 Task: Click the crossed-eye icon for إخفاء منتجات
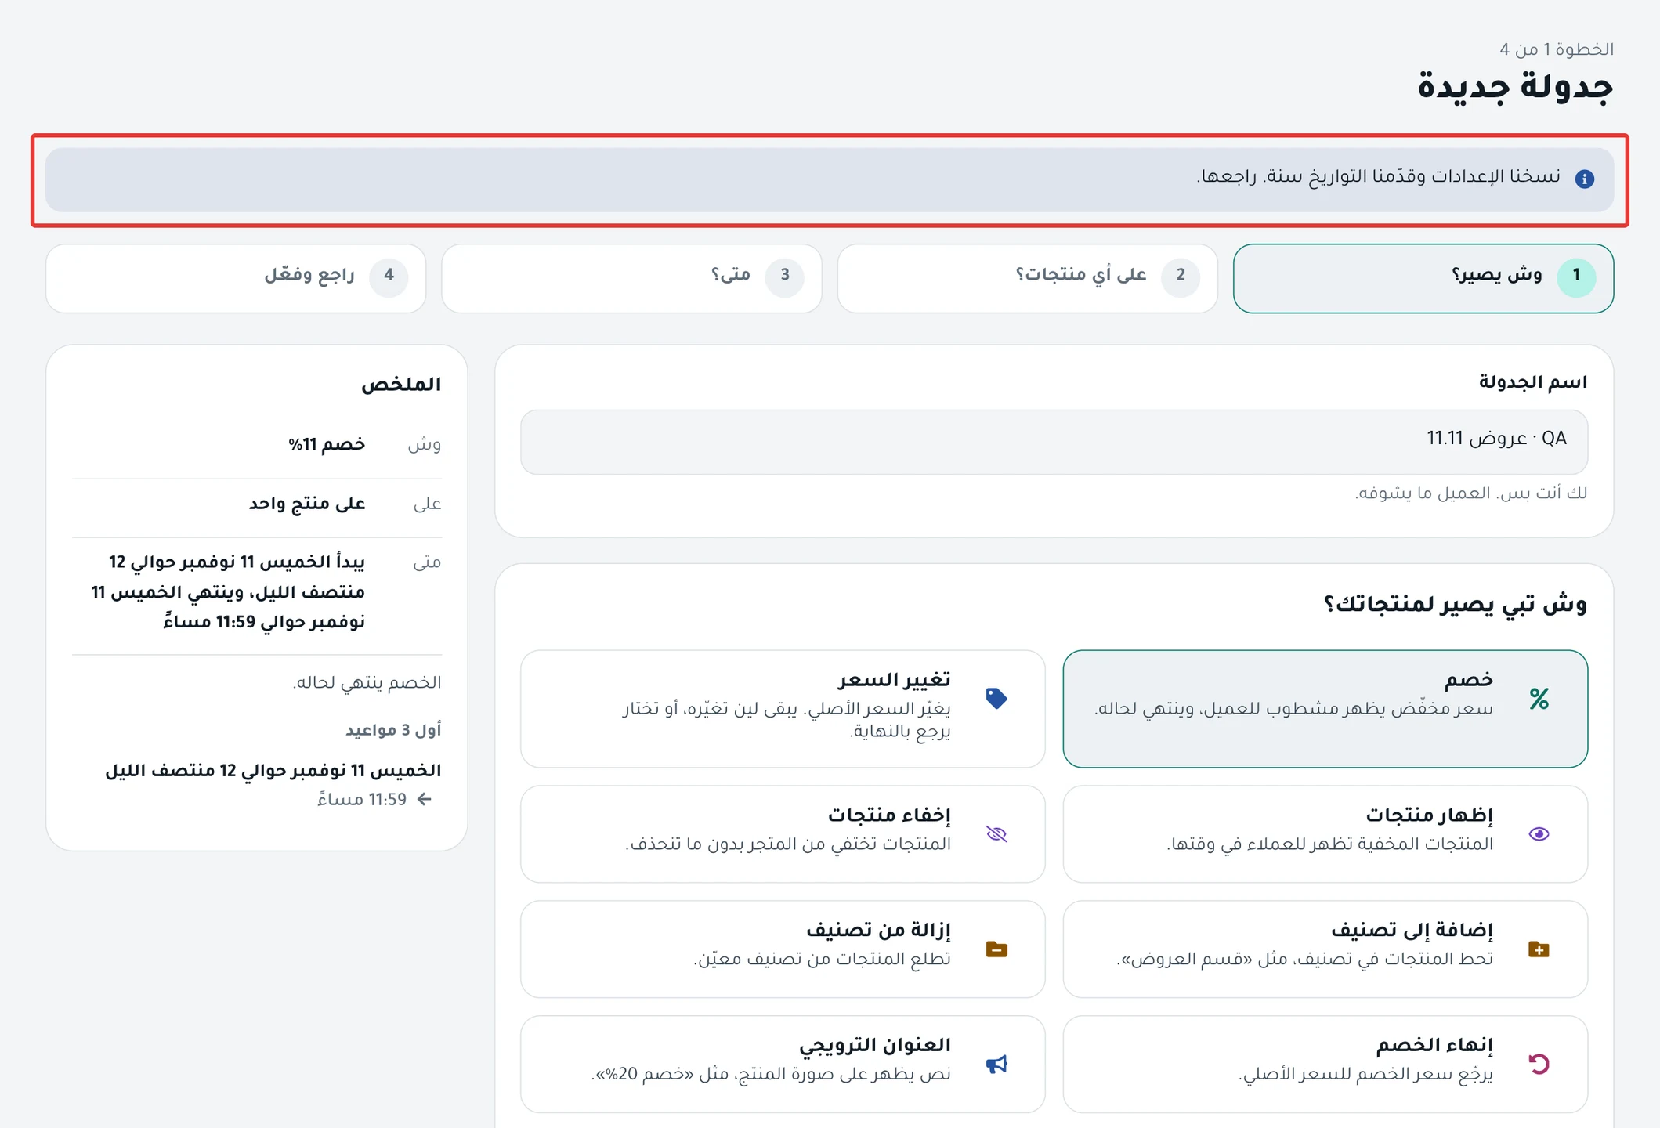[x=996, y=833]
